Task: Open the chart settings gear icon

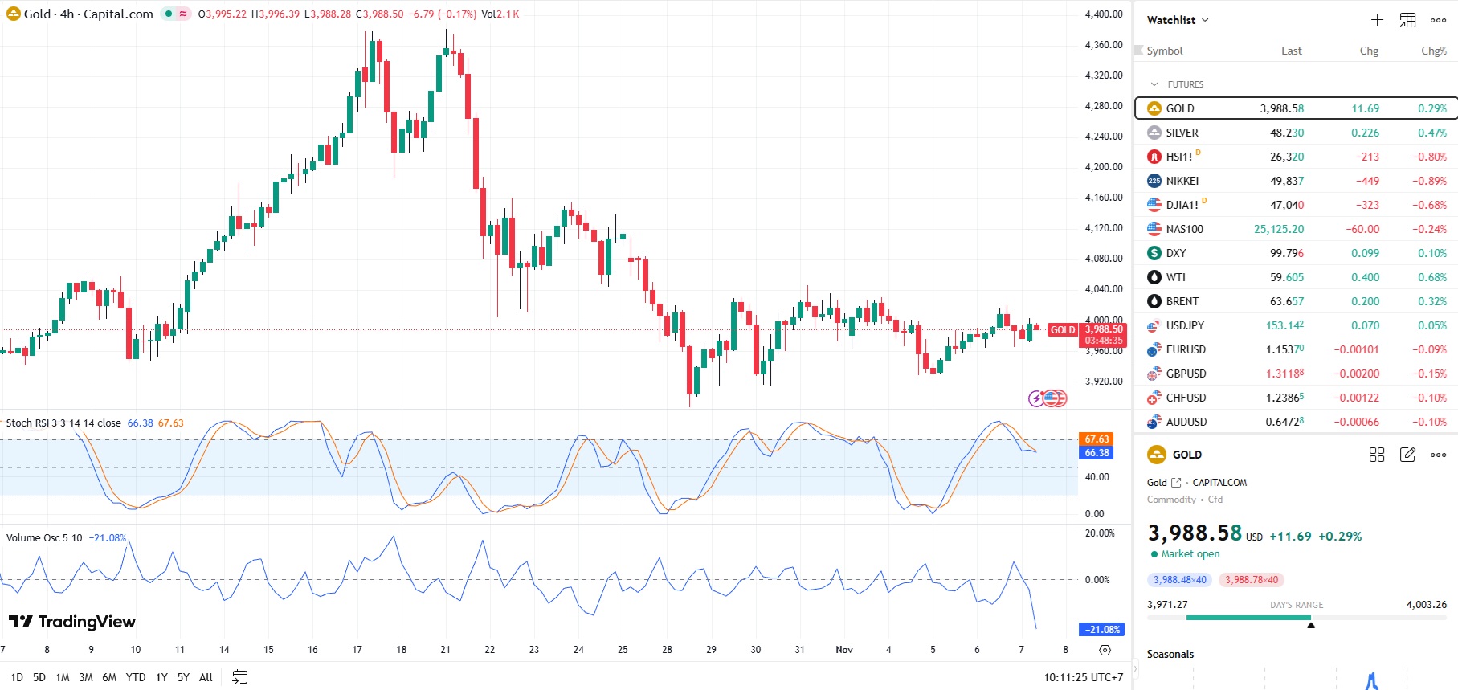Action: click(1105, 650)
